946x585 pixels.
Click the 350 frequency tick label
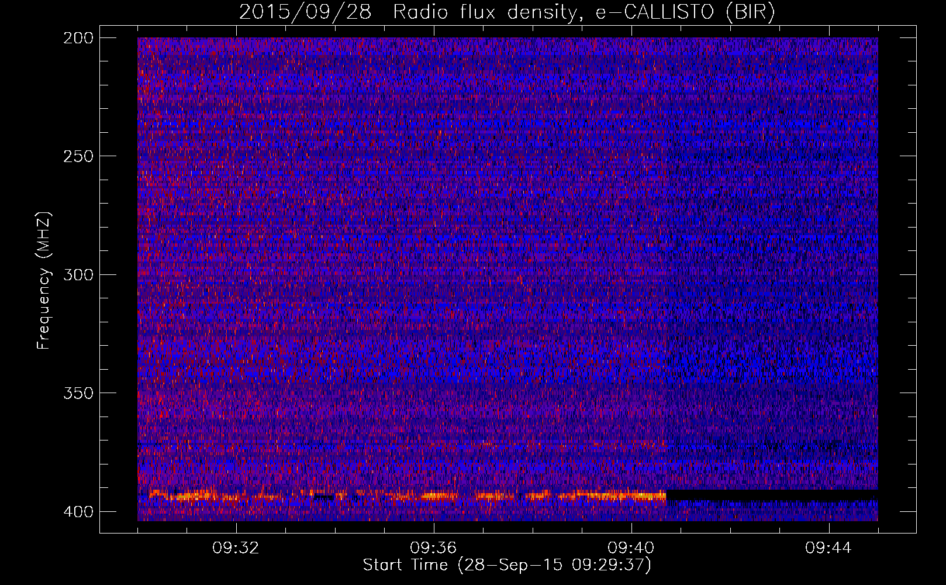[78, 393]
